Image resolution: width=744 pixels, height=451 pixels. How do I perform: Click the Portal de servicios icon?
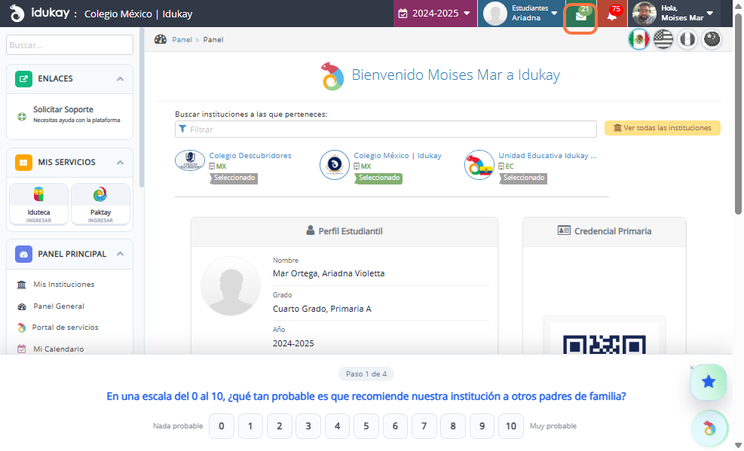[21, 328]
